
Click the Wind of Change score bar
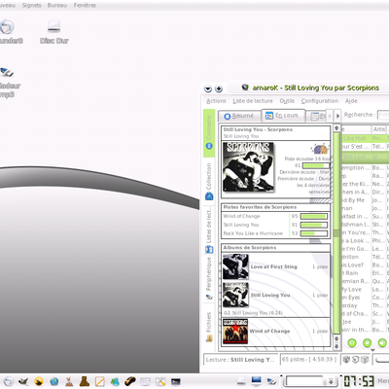click(314, 216)
